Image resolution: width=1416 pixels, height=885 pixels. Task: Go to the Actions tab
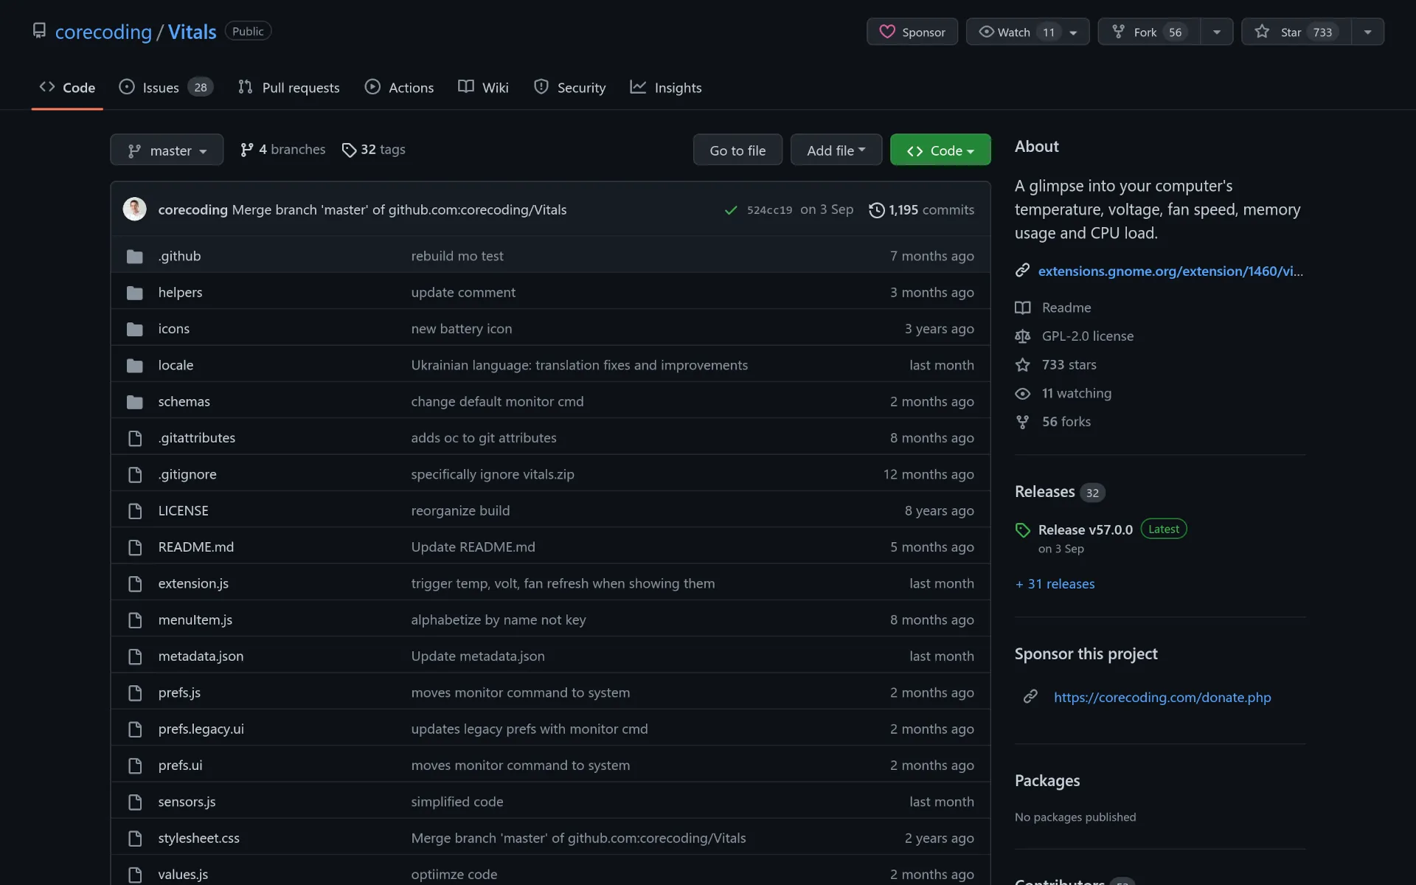click(x=399, y=87)
